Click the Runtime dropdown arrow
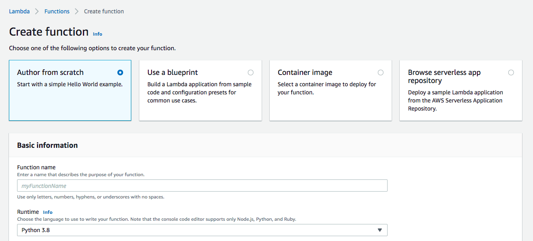This screenshot has height=241, width=533. coord(380,230)
